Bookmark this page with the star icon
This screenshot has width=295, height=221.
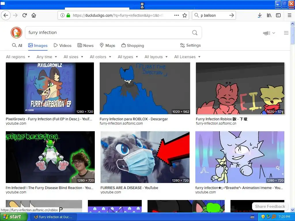coord(185,15)
